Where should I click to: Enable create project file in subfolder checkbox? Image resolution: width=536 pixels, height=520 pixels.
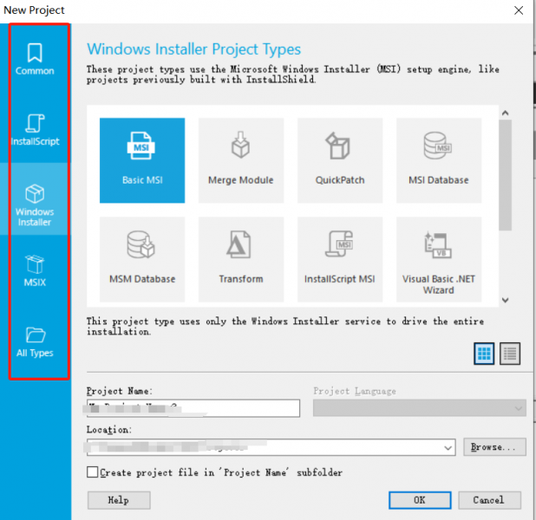click(x=93, y=472)
